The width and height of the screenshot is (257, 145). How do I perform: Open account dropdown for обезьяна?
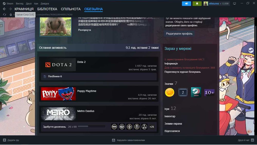215,4
